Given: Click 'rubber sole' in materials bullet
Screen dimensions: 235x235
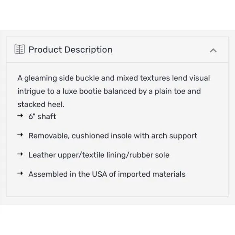Looking at the screenshot, I should [x=149, y=155].
